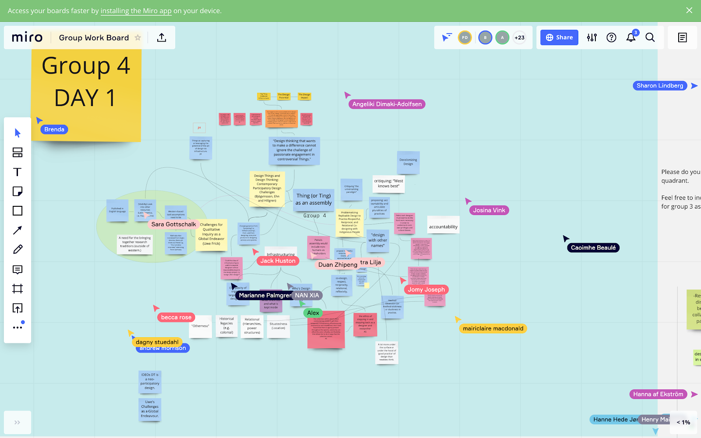
Task: Select the Sticky note tool
Action: (18, 191)
